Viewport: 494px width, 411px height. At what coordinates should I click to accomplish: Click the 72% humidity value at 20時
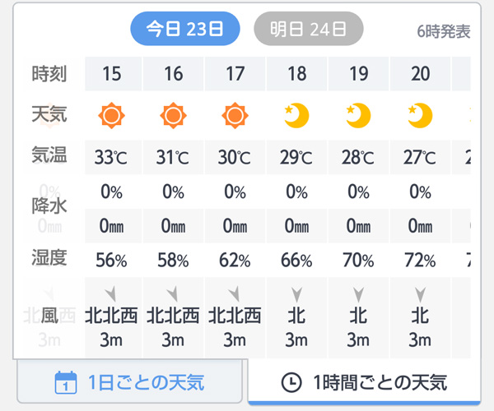point(420,261)
